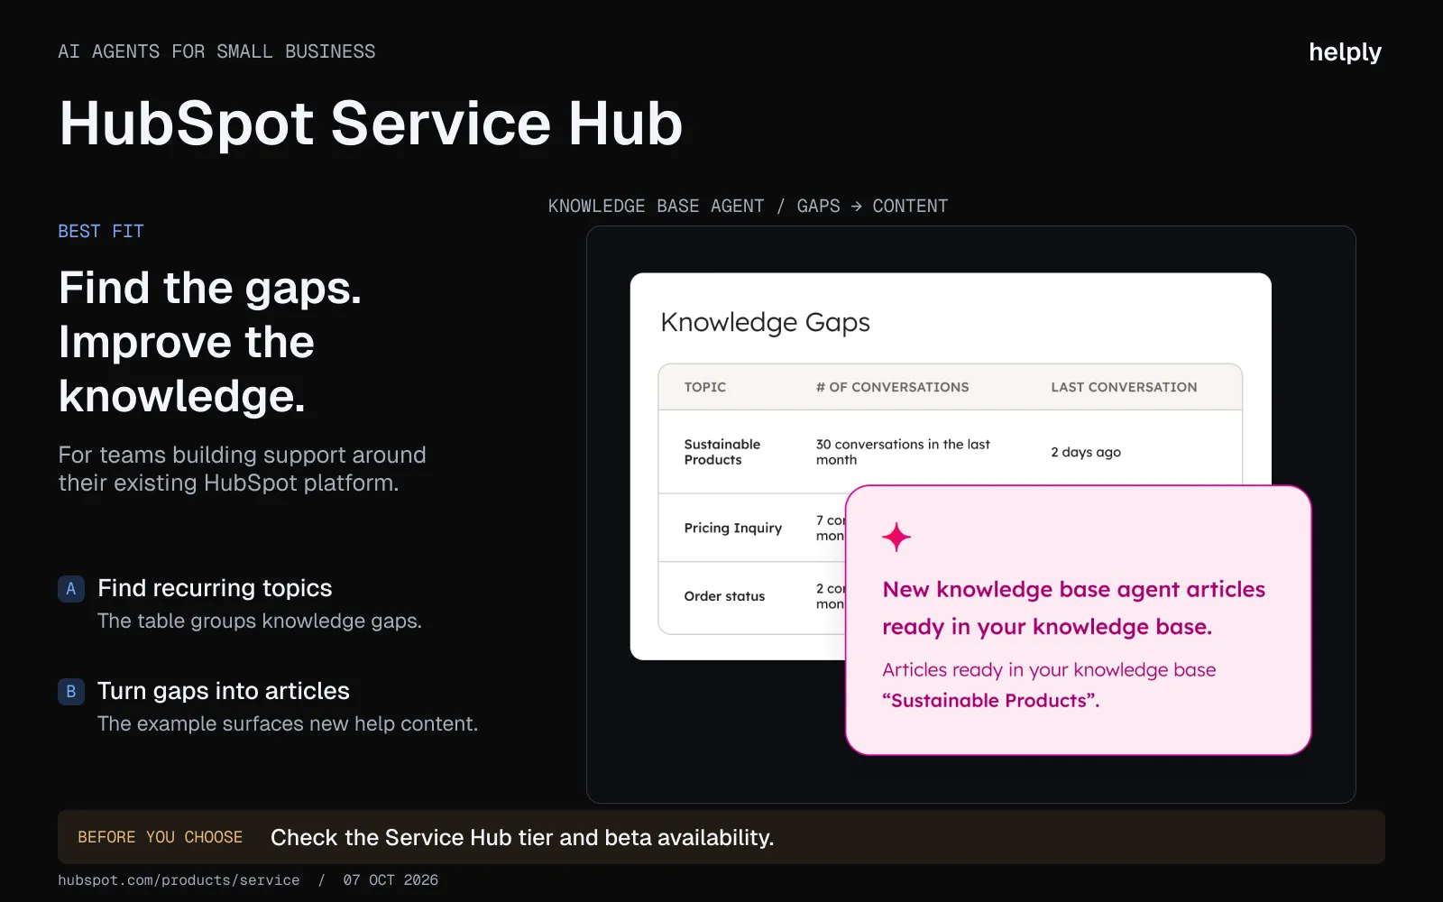Image resolution: width=1443 pixels, height=902 pixels.
Task: Click the CONTENT breadcrumb label
Action: pos(910,207)
